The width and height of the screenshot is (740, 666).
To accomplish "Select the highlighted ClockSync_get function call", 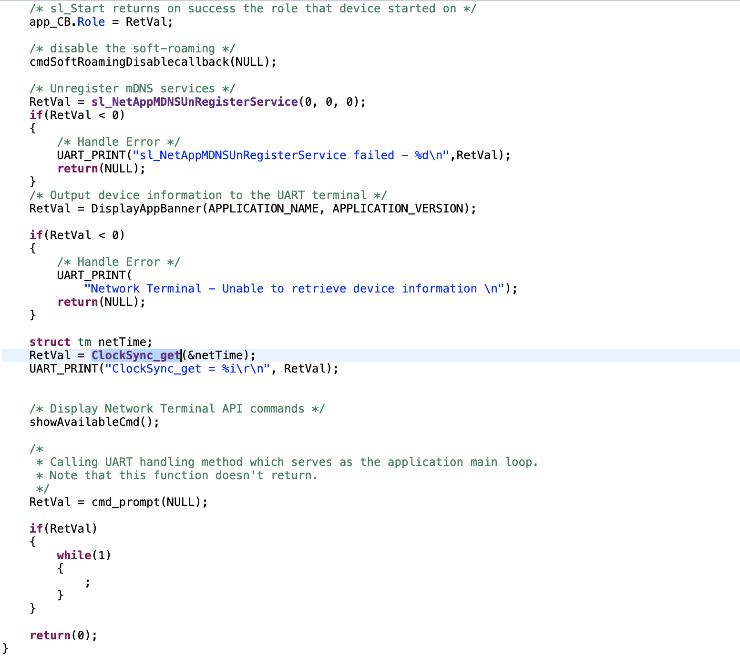I will click(x=135, y=355).
